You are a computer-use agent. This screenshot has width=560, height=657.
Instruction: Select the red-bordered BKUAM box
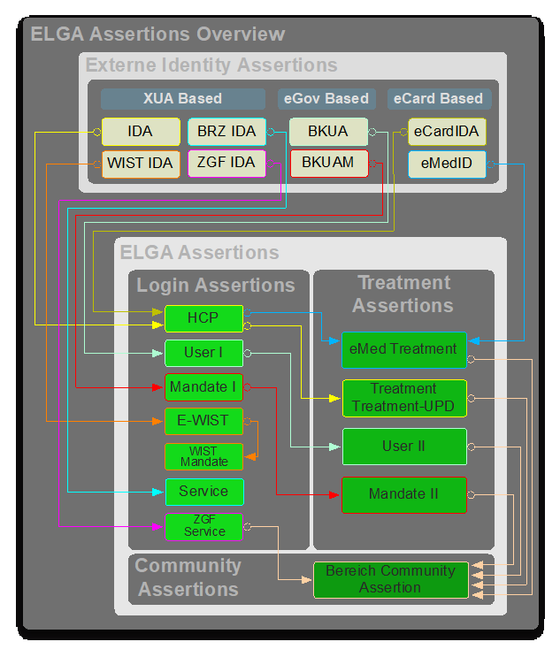coord(328,164)
